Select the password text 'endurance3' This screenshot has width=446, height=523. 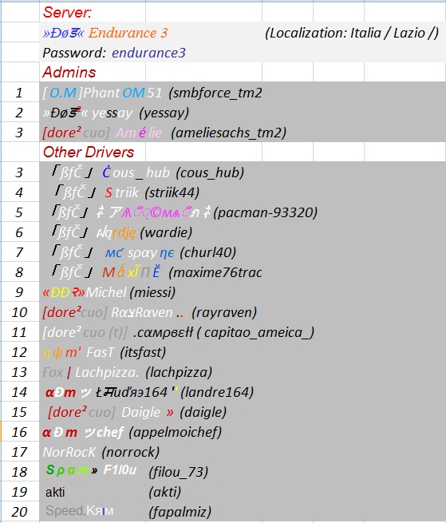click(x=148, y=53)
